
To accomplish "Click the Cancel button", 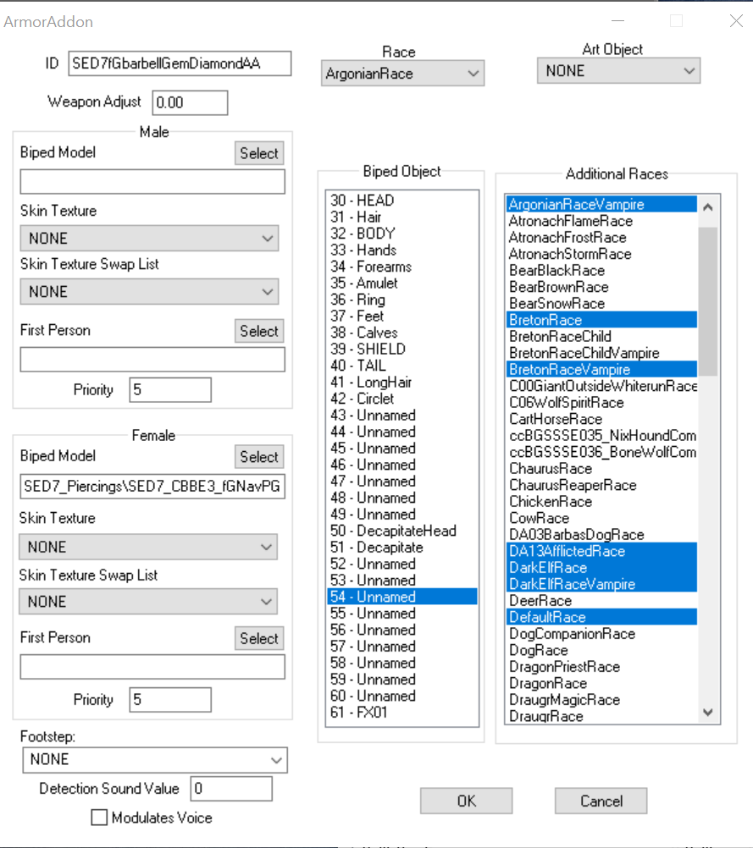I will [x=601, y=801].
